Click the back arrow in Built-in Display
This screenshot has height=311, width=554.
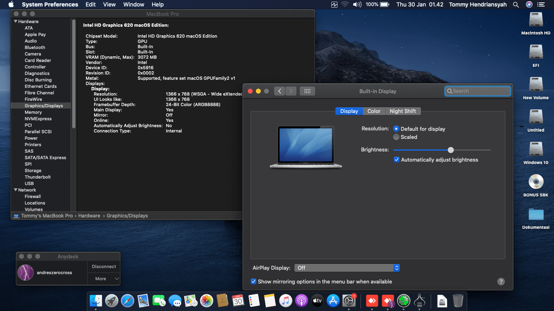279,91
